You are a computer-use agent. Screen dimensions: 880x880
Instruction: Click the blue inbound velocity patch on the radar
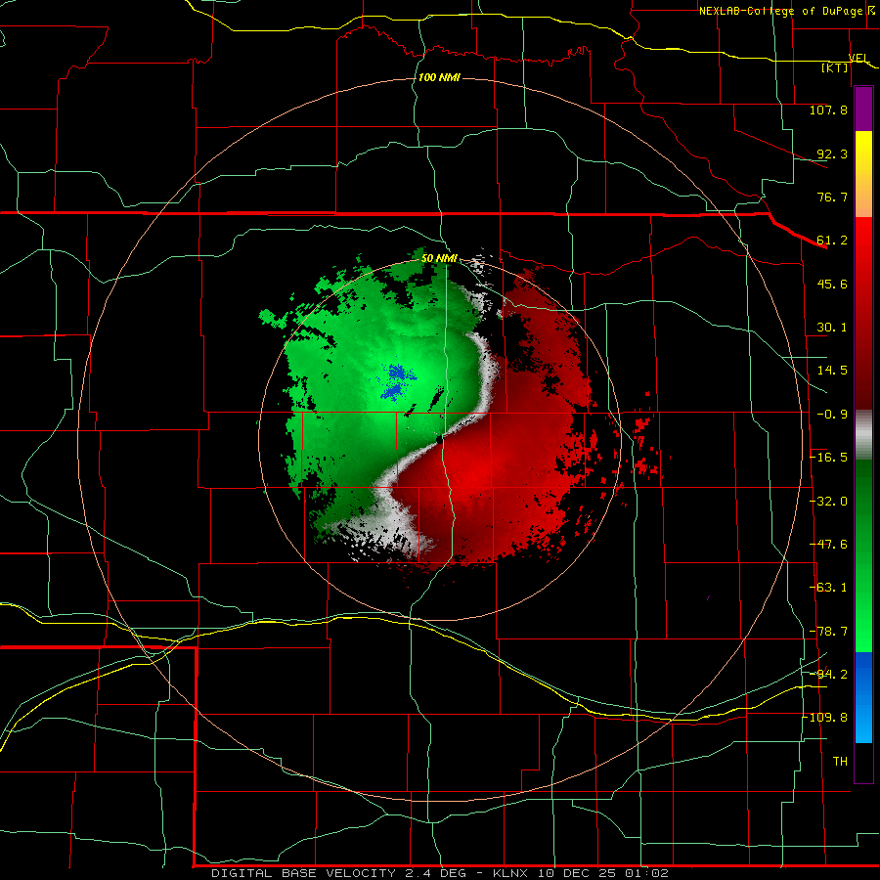click(397, 381)
